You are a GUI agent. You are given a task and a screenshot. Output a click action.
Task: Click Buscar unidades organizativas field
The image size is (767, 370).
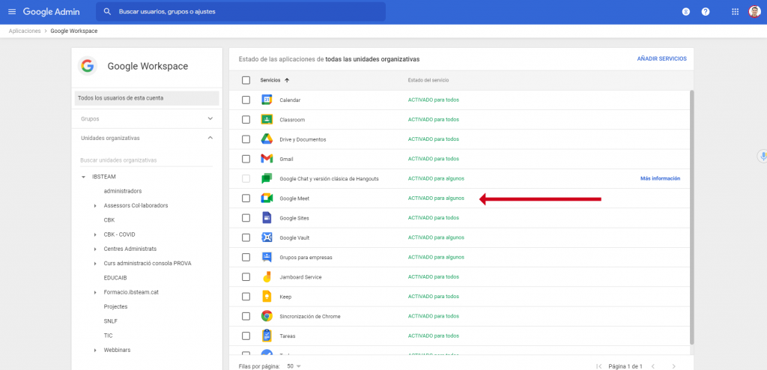coord(147,160)
